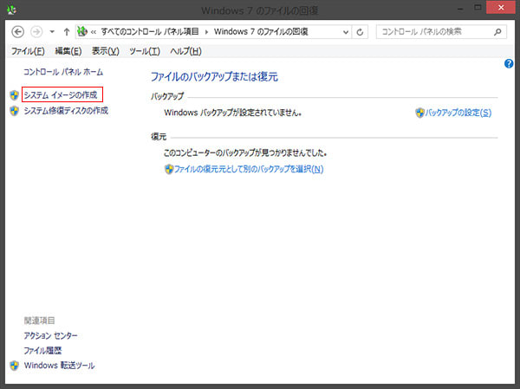This screenshot has height=389, width=520.
Task: Click the search magnifier icon
Action: [x=497, y=32]
